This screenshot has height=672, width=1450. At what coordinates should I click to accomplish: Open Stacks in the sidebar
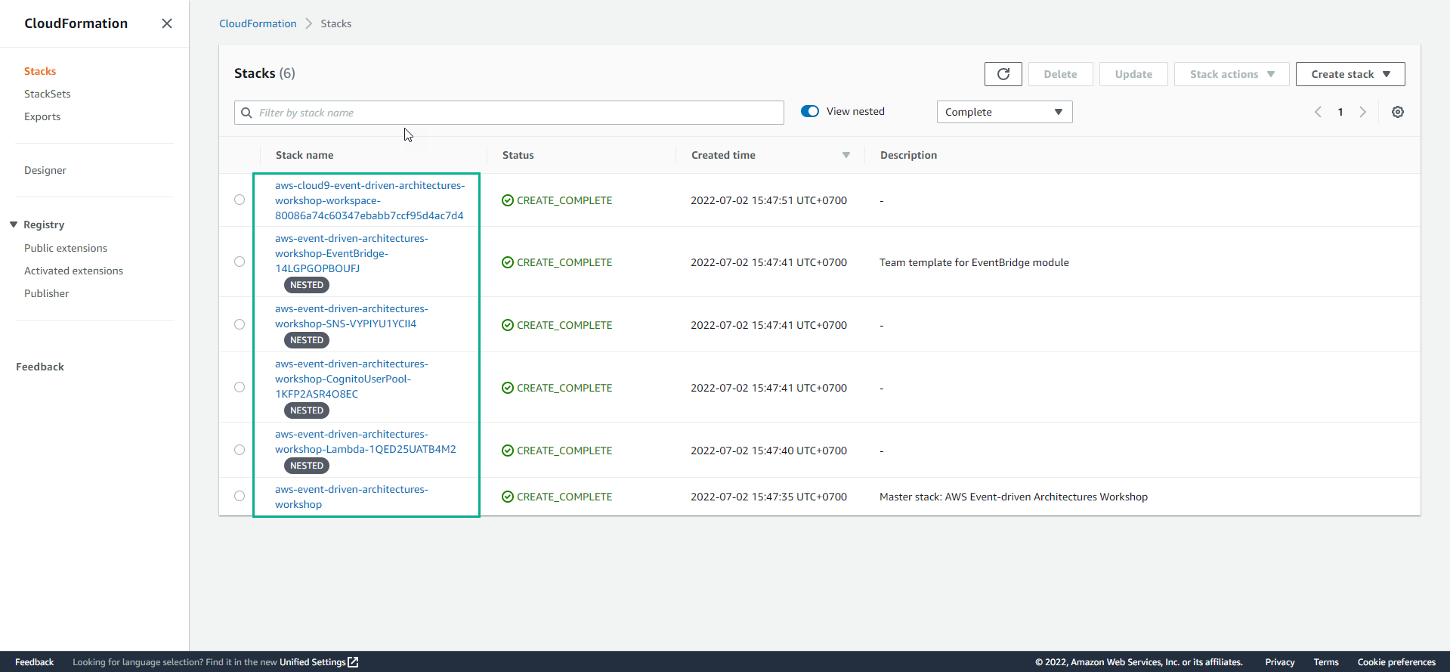click(x=40, y=71)
